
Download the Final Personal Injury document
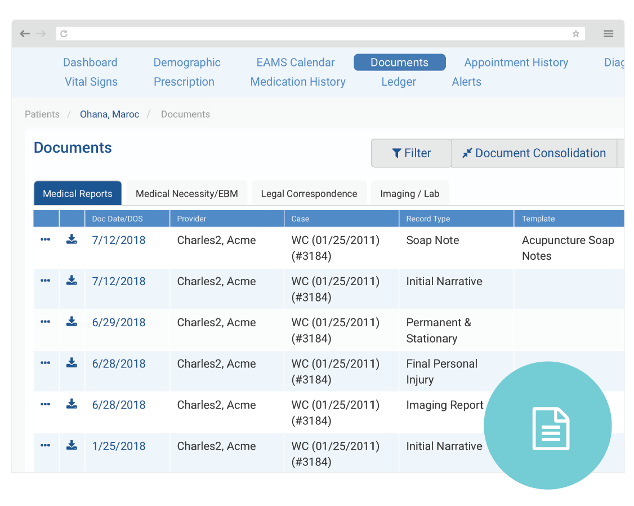pos(72,363)
